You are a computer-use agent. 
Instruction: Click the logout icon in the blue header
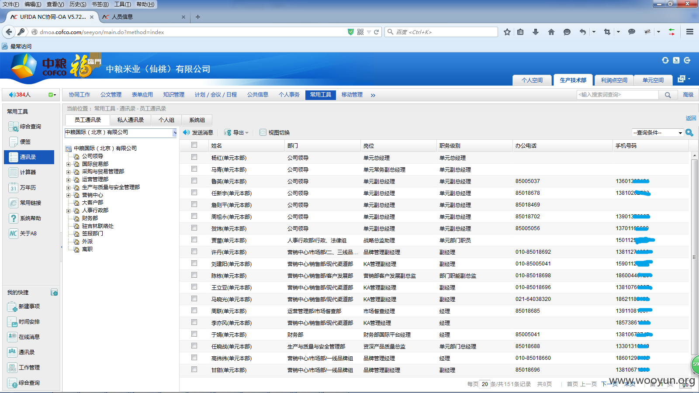click(x=687, y=60)
